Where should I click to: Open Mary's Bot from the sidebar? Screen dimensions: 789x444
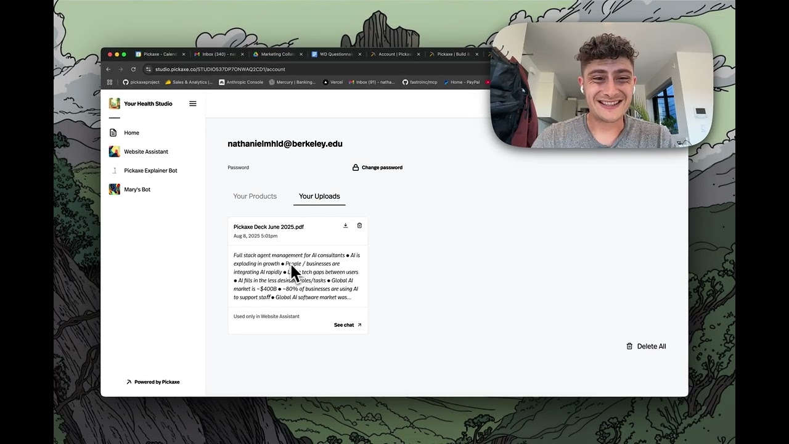coord(137,189)
